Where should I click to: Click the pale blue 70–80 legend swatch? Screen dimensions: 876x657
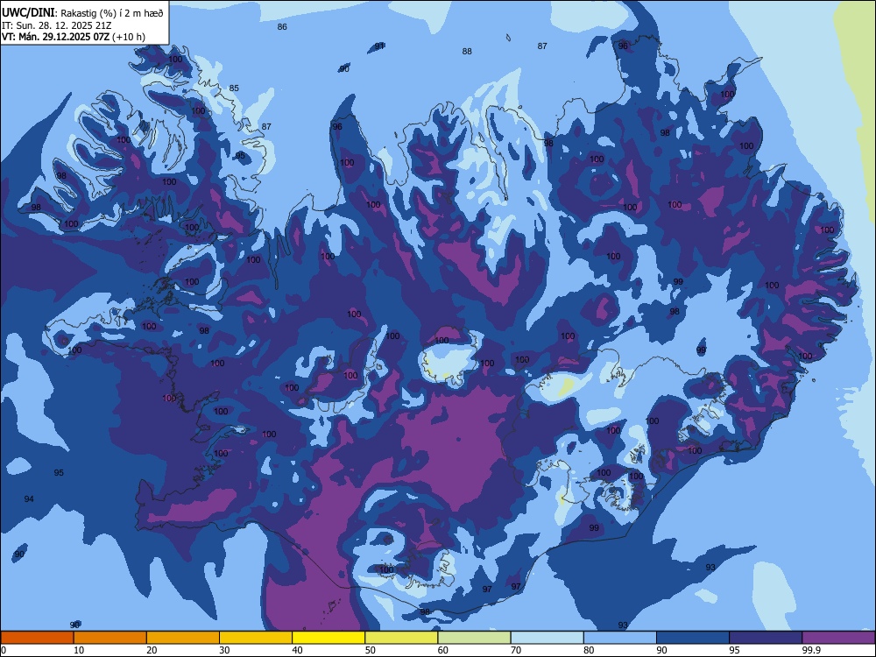pos(547,638)
